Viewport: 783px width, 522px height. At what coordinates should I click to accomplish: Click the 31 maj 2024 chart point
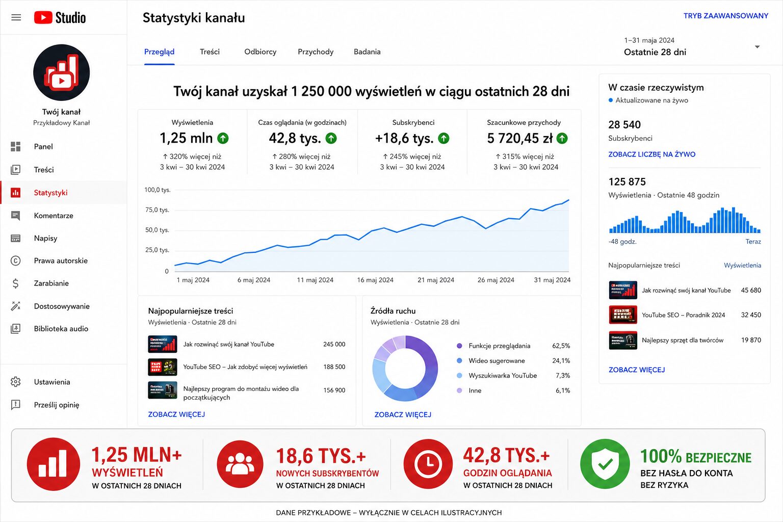568,200
